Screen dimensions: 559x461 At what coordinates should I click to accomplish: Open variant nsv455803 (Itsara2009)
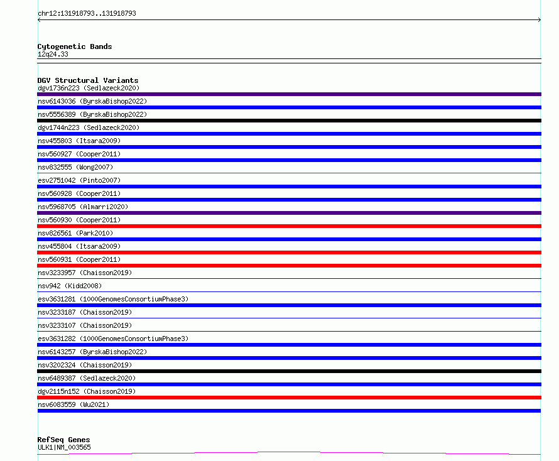[x=79, y=141]
